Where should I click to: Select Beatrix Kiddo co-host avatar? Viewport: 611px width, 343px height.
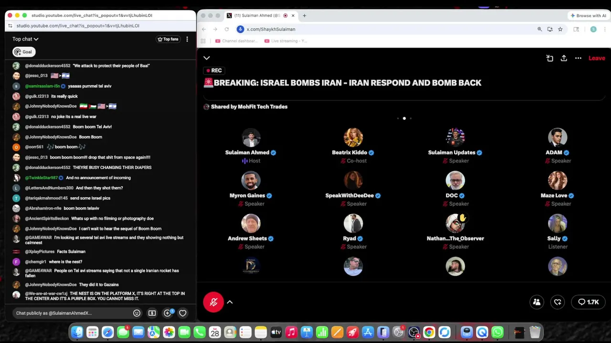point(353,138)
